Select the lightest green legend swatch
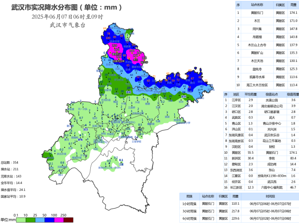Viewport: 299px width, 223px height. (x=21, y=220)
